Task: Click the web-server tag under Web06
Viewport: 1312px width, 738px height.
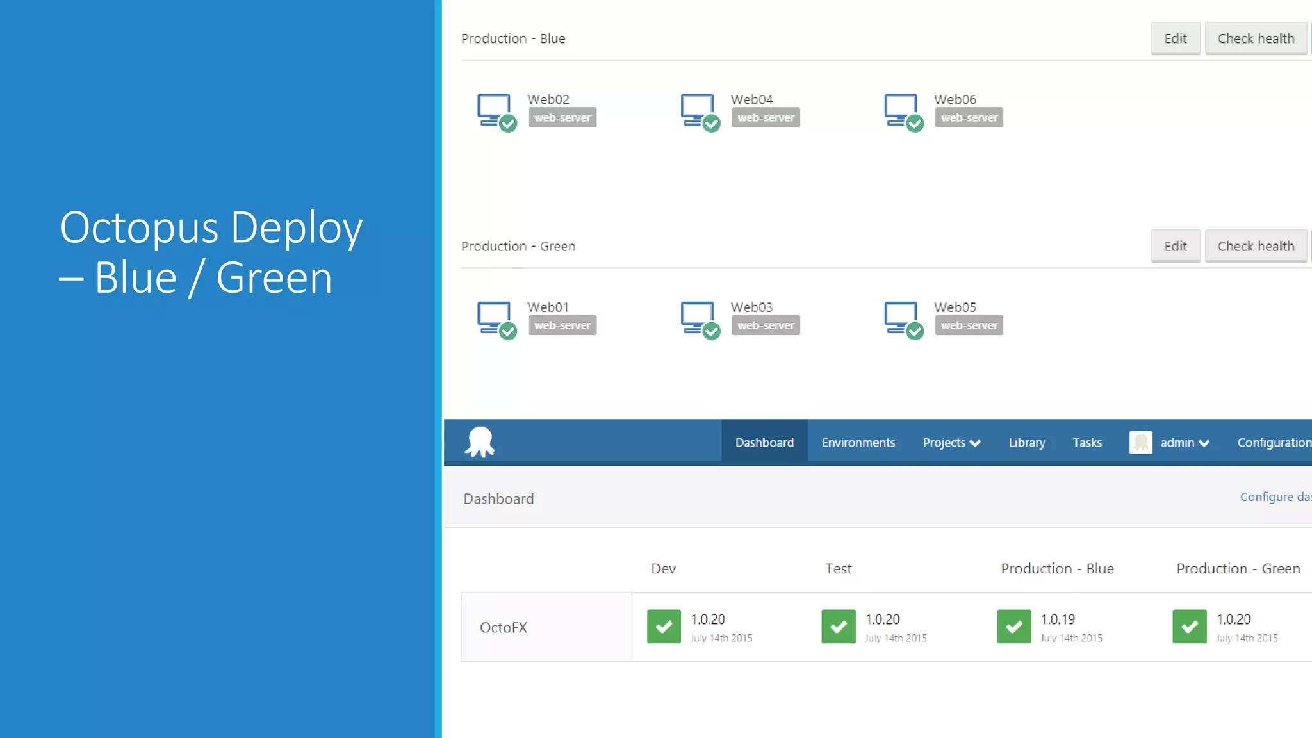Action: [x=969, y=117]
